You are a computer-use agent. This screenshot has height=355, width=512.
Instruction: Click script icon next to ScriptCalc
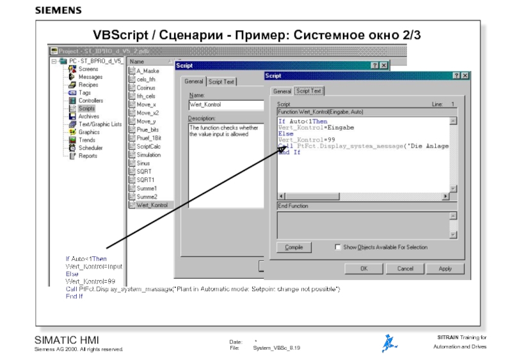[x=132, y=146]
